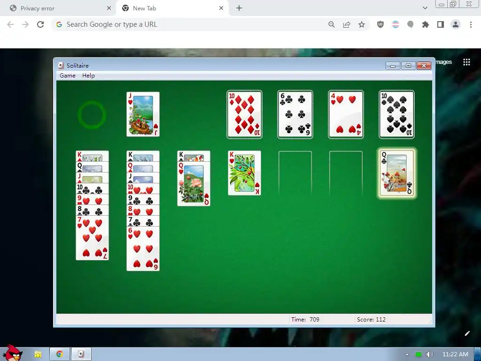Viewport: 481px width, 361px height.
Task: Click the gray bubble extension icon
Action: pyautogui.click(x=410, y=24)
